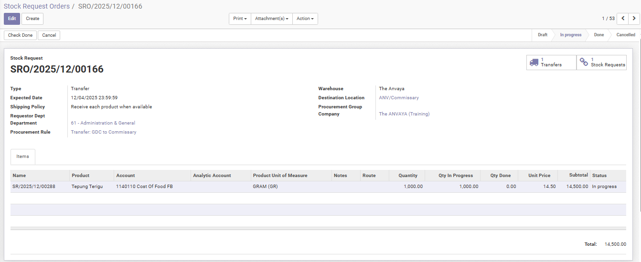The width and height of the screenshot is (641, 262).
Task: Expand the Attachment(s) dropdown
Action: (x=271, y=19)
